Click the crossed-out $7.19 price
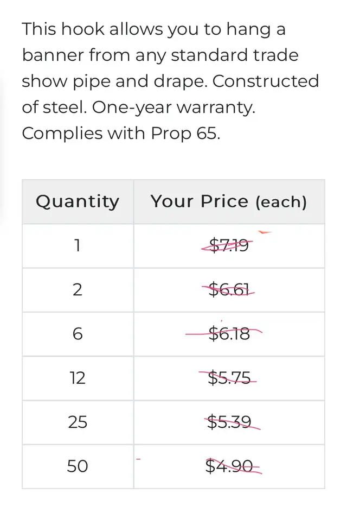This screenshot has height=512, width=347. point(229,245)
